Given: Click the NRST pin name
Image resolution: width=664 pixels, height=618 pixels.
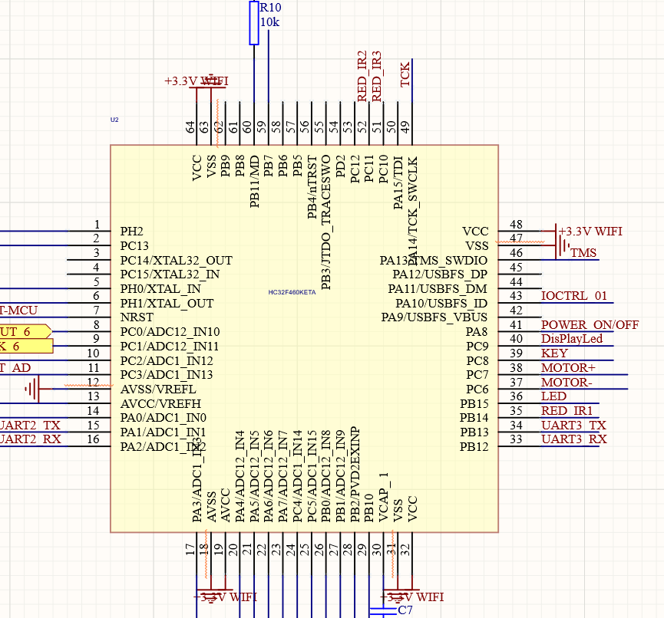Looking at the screenshot, I should pos(137,317).
